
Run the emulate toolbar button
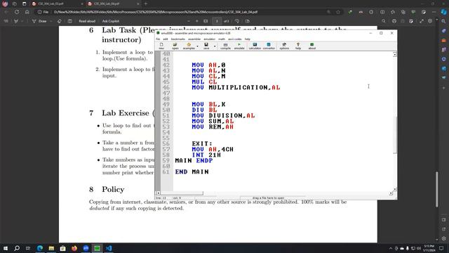coord(239,46)
